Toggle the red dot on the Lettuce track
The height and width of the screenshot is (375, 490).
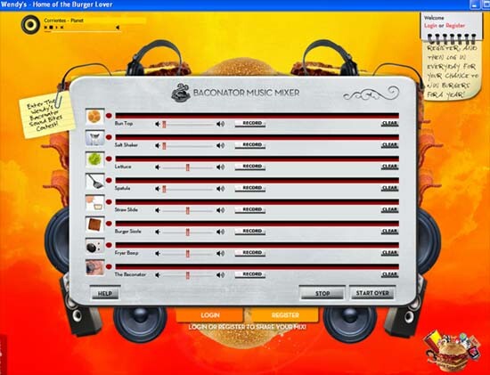(x=109, y=159)
